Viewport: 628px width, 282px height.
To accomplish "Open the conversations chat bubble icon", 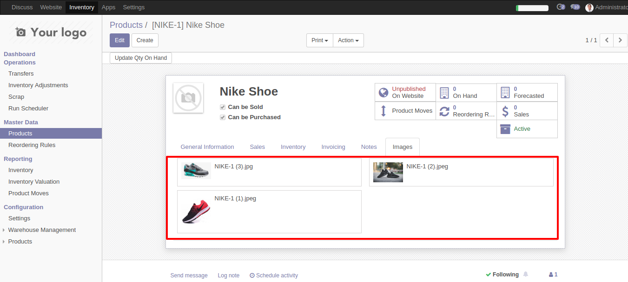I will (575, 7).
